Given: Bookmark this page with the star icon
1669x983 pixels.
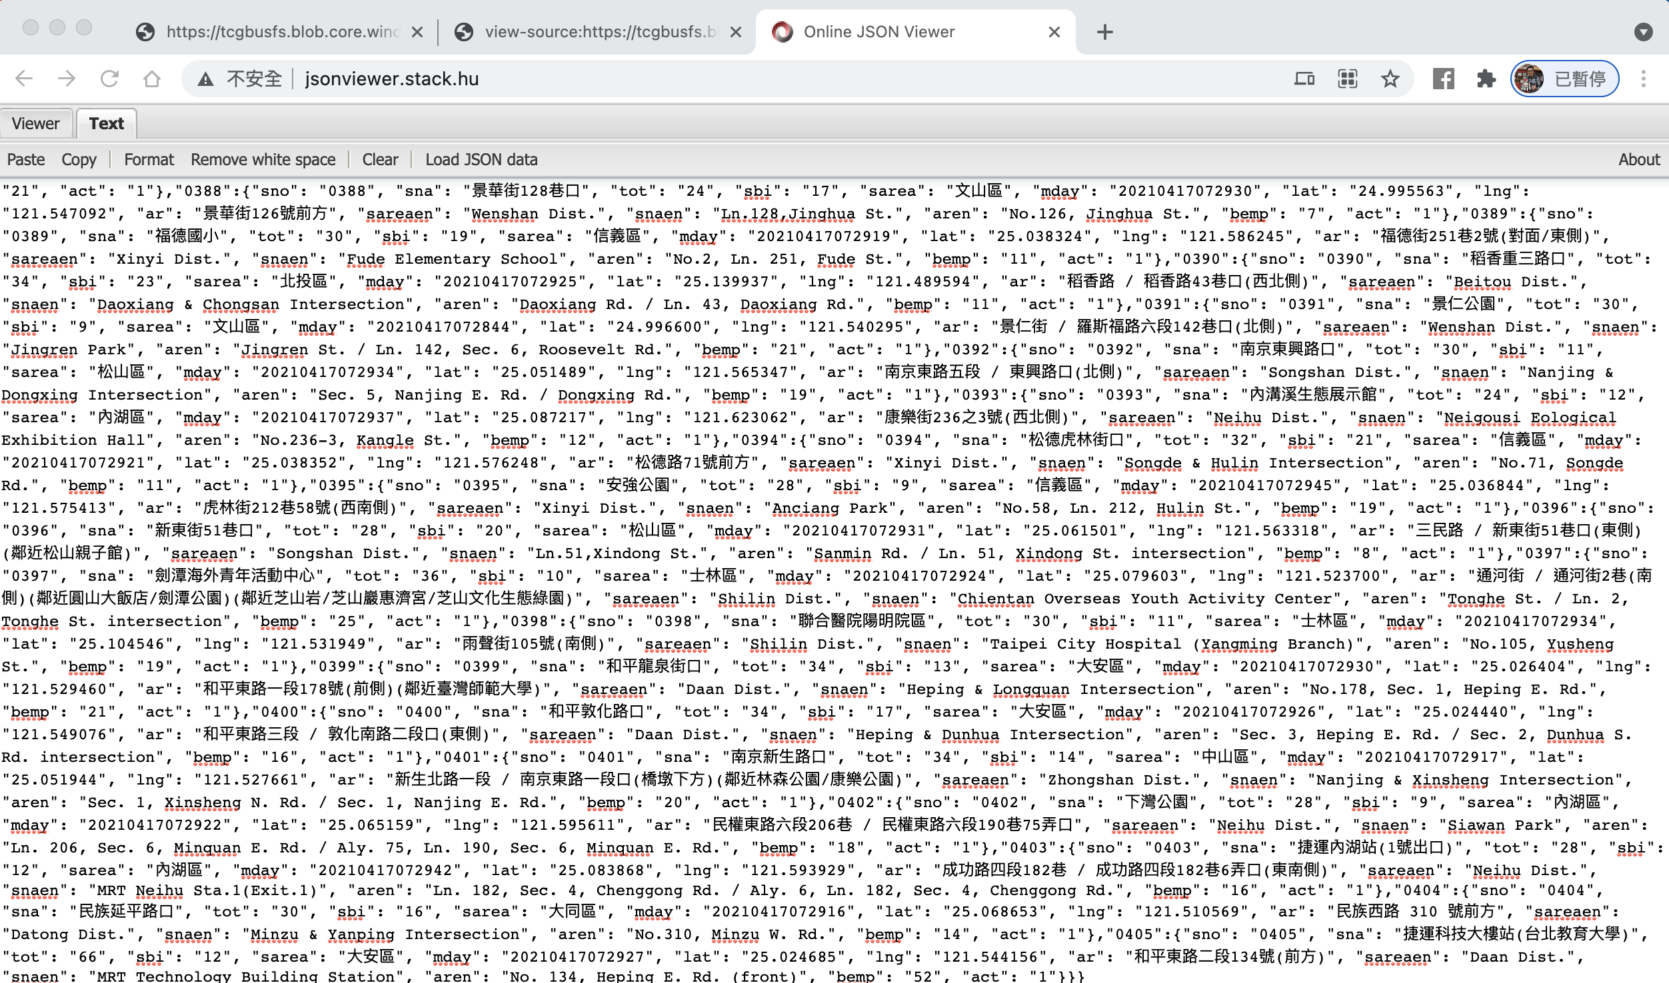Looking at the screenshot, I should coord(1390,79).
